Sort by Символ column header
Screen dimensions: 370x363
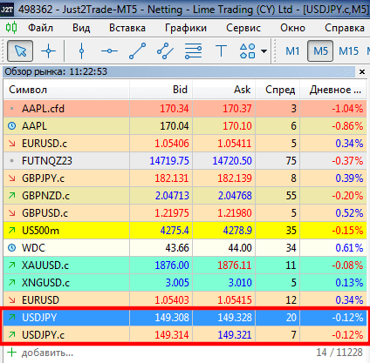click(x=66, y=90)
